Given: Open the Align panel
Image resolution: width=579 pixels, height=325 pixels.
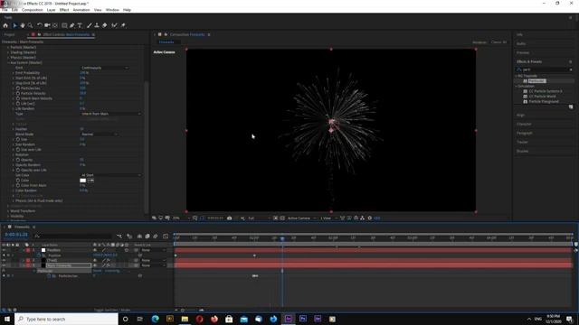Looking at the screenshot, I should pyautogui.click(x=521, y=115).
